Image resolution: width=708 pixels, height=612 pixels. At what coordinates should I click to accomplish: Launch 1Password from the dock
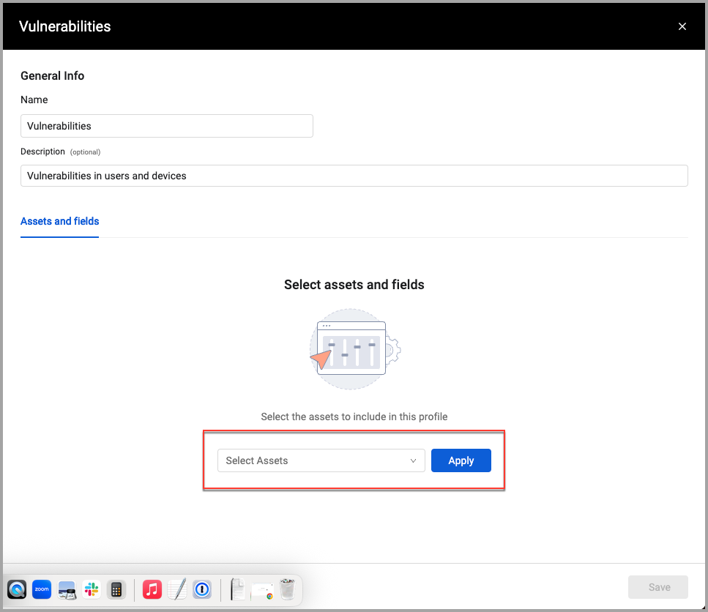point(202,589)
